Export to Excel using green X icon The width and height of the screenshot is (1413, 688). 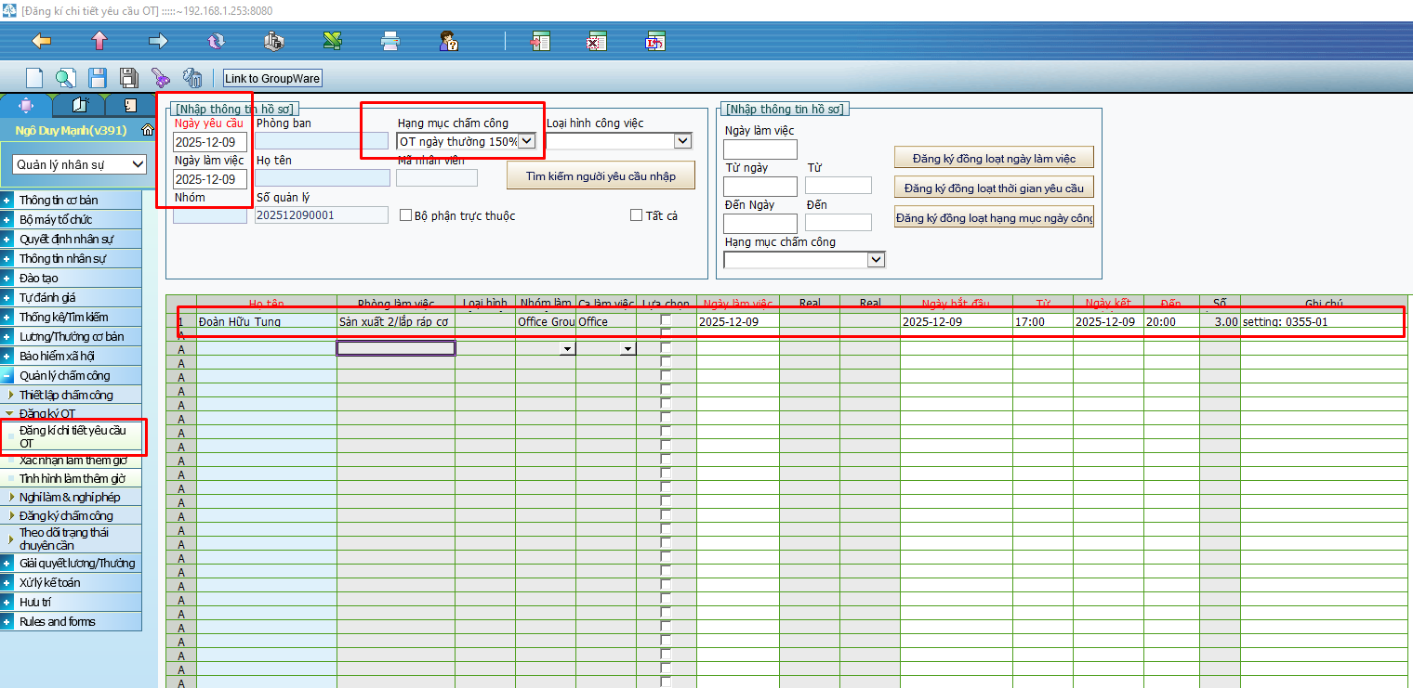click(x=333, y=41)
